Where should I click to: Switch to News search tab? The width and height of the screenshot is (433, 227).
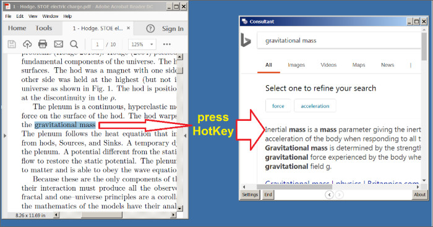[387, 65]
